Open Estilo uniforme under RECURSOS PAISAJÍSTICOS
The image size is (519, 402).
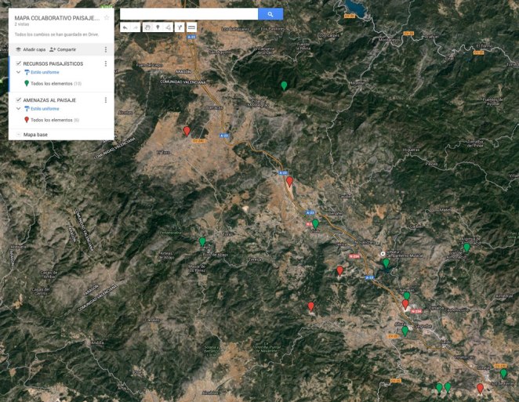tap(39, 72)
